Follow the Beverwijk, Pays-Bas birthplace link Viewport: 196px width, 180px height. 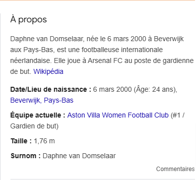click(42, 100)
